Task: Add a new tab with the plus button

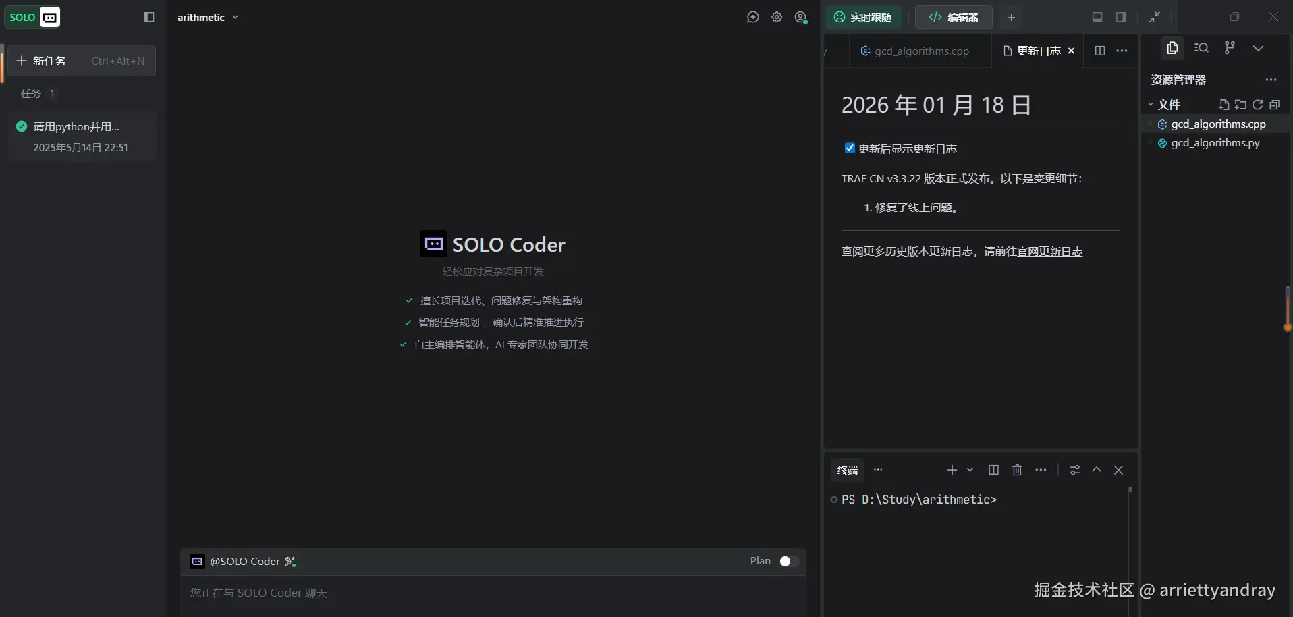Action: (x=1011, y=18)
